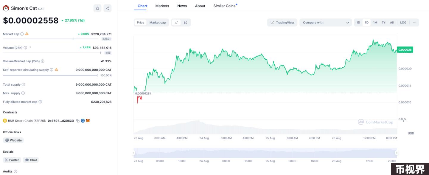This screenshot has height=175, width=429.
Task: Select the Price chart toggle
Action: [x=141, y=23]
